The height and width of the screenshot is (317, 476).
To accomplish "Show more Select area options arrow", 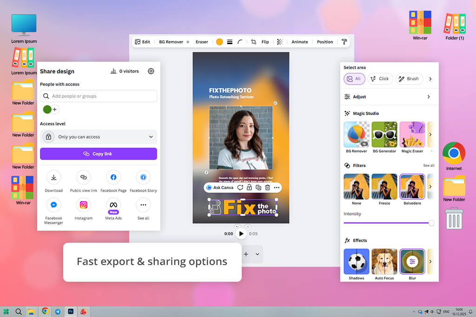I will (430, 79).
